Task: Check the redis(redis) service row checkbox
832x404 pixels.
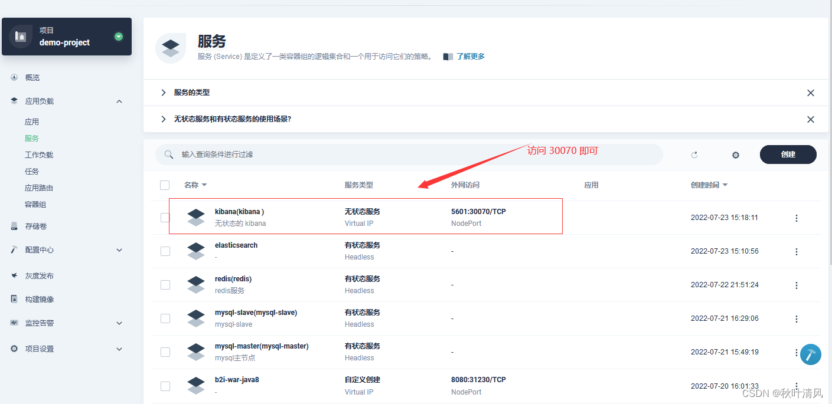Action: coord(165,284)
